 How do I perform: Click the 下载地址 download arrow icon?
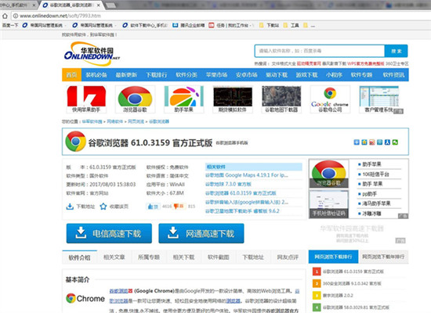point(70,207)
